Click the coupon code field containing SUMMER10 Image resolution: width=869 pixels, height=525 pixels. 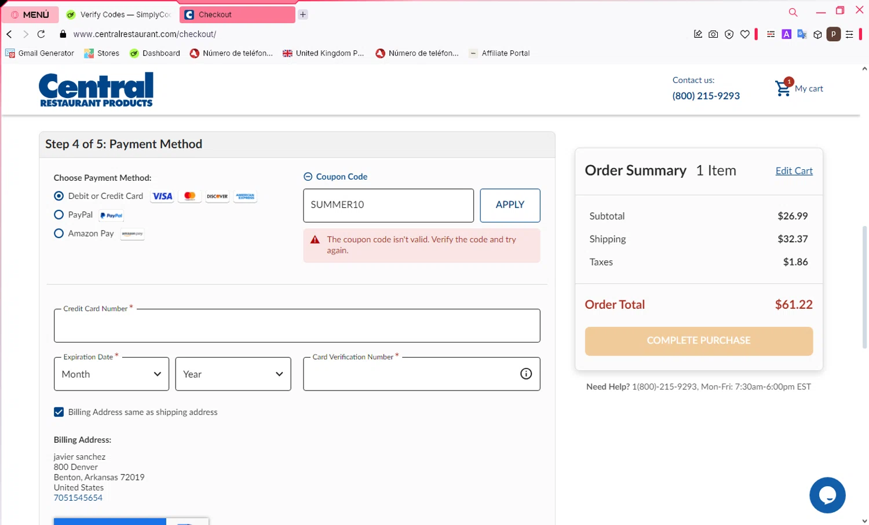(x=388, y=205)
